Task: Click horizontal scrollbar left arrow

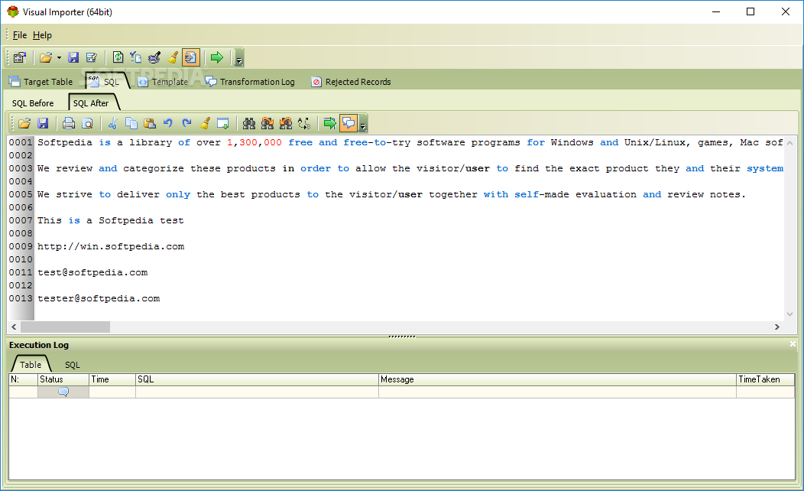Action: pos(14,327)
